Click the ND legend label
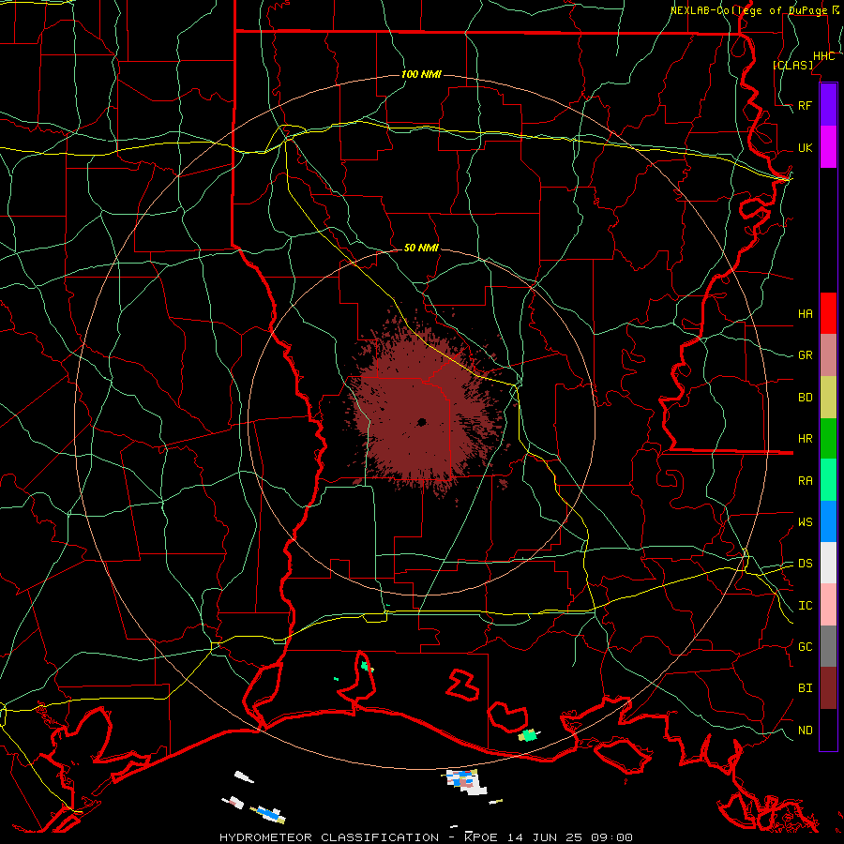The image size is (844, 844). coord(805,730)
